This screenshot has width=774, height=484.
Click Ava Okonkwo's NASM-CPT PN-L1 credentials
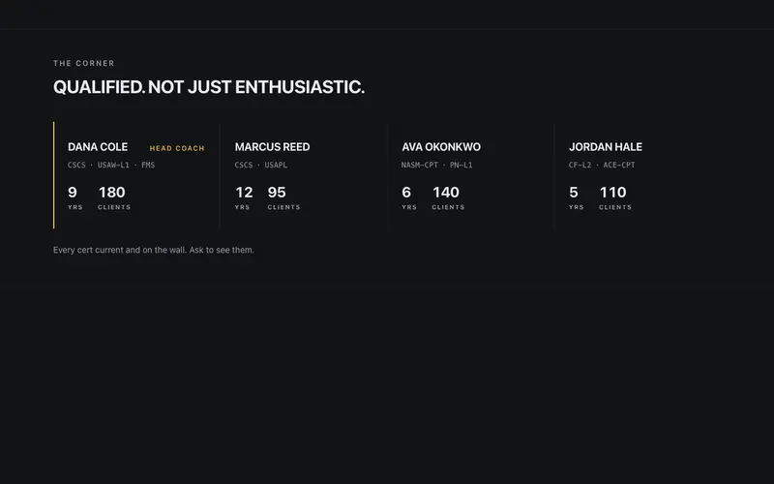(x=437, y=165)
